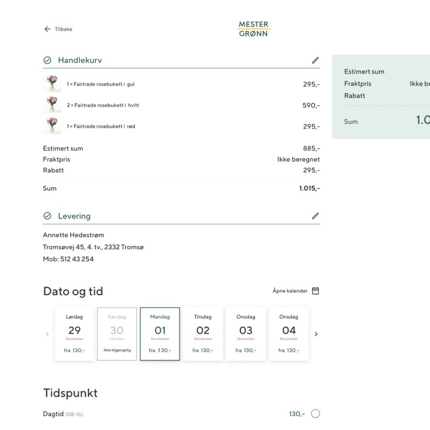
Task: Select Lørdag 29 November date
Action: 74,334
